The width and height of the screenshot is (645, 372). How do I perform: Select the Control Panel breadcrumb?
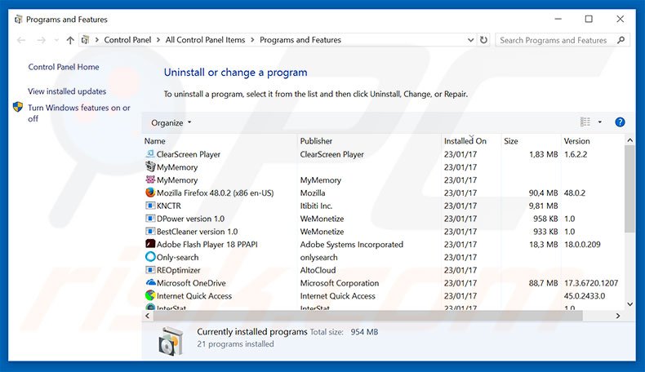127,40
